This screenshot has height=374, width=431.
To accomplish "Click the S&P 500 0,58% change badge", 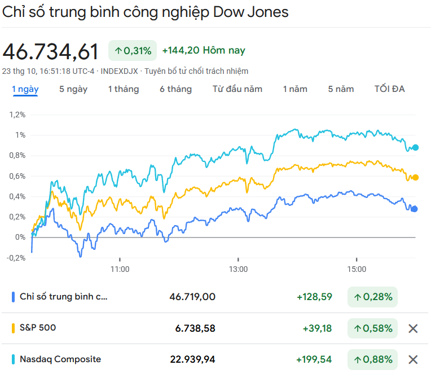I will 372,328.
